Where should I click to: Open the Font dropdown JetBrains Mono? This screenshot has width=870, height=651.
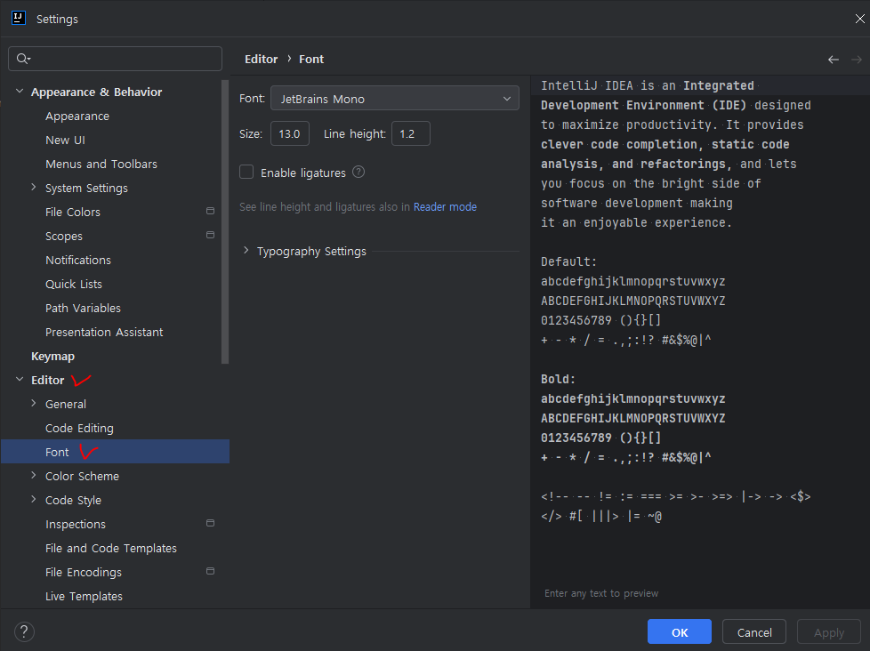pos(395,99)
